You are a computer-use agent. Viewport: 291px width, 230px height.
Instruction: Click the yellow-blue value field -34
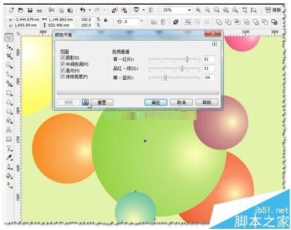[208, 77]
